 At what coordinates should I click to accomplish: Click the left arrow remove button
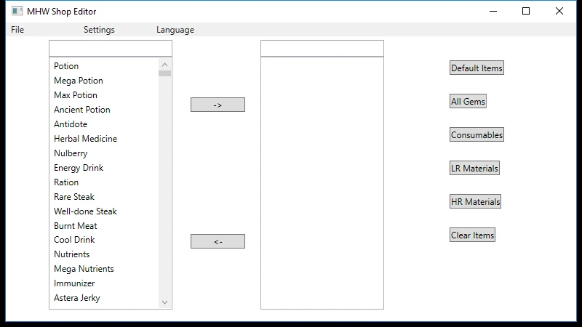coord(218,241)
